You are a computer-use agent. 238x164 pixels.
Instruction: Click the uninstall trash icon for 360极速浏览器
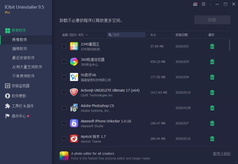tap(212, 62)
